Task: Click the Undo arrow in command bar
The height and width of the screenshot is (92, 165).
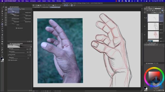Action: [44, 5]
